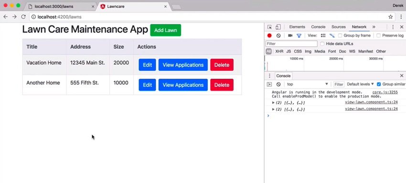Select the All request type filter
Viewport: 406px width, 183px height.
(x=268, y=52)
